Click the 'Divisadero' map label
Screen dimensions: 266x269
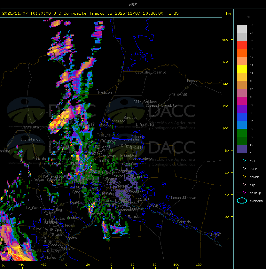point(142,158)
